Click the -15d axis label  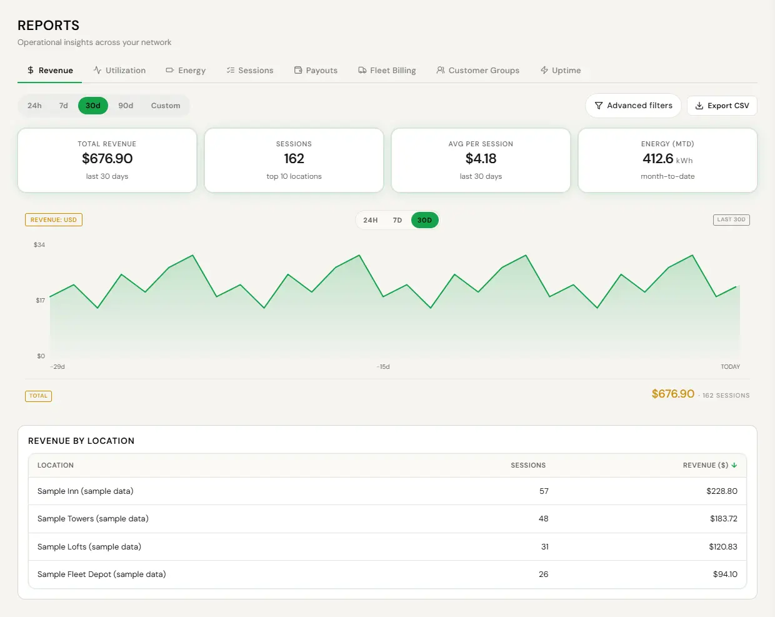[383, 367]
